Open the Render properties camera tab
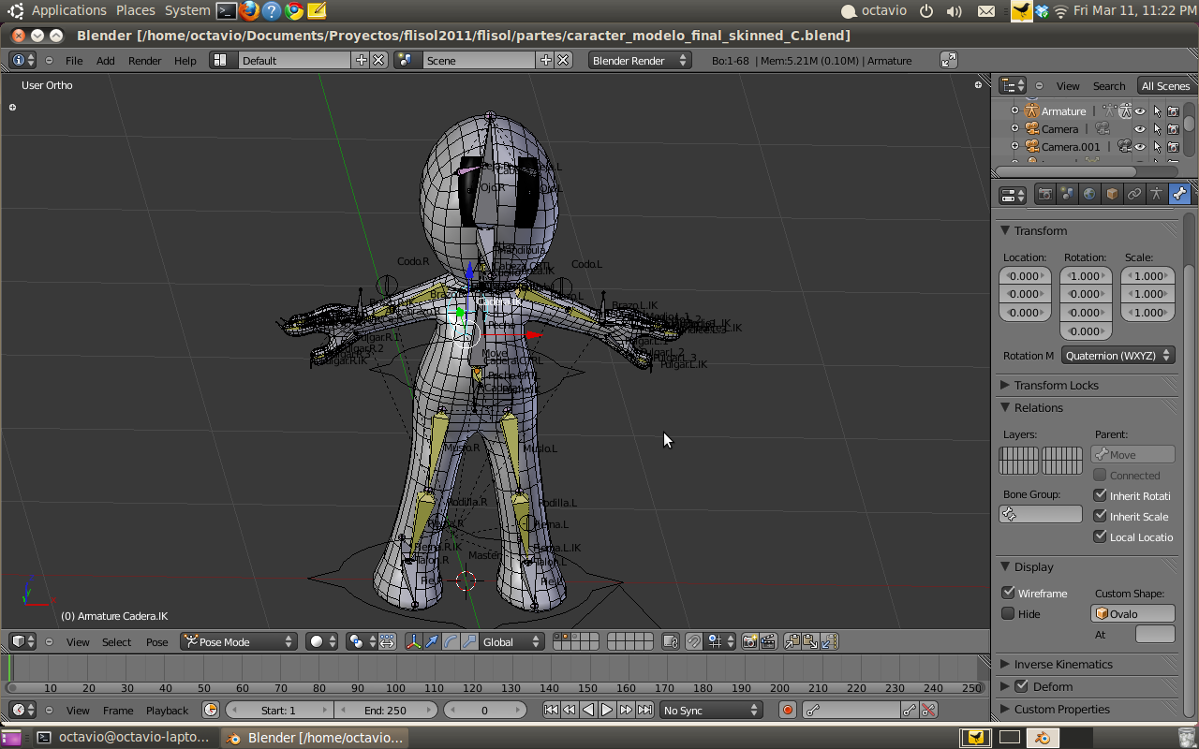 point(1044,195)
